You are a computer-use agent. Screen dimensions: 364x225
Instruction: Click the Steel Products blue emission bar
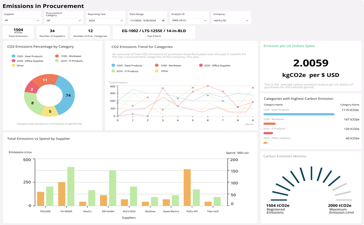[299, 114]
